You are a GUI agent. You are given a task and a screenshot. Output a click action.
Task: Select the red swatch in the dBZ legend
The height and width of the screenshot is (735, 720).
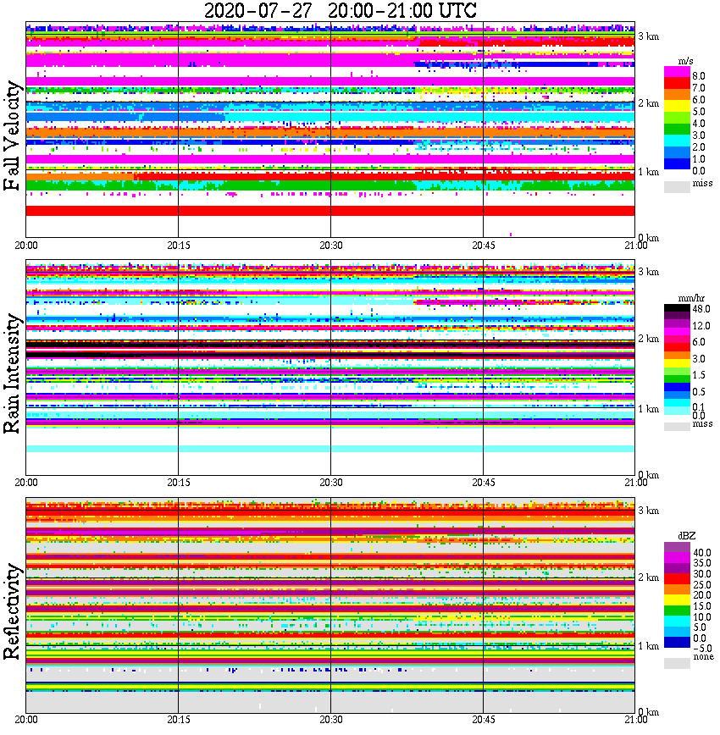pyautogui.click(x=678, y=579)
